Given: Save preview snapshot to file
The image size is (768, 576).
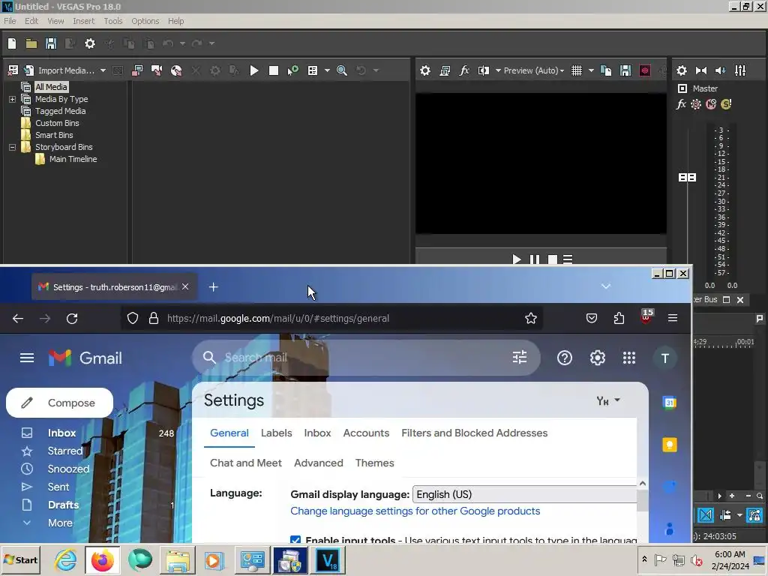Looking at the screenshot, I should point(625,70).
